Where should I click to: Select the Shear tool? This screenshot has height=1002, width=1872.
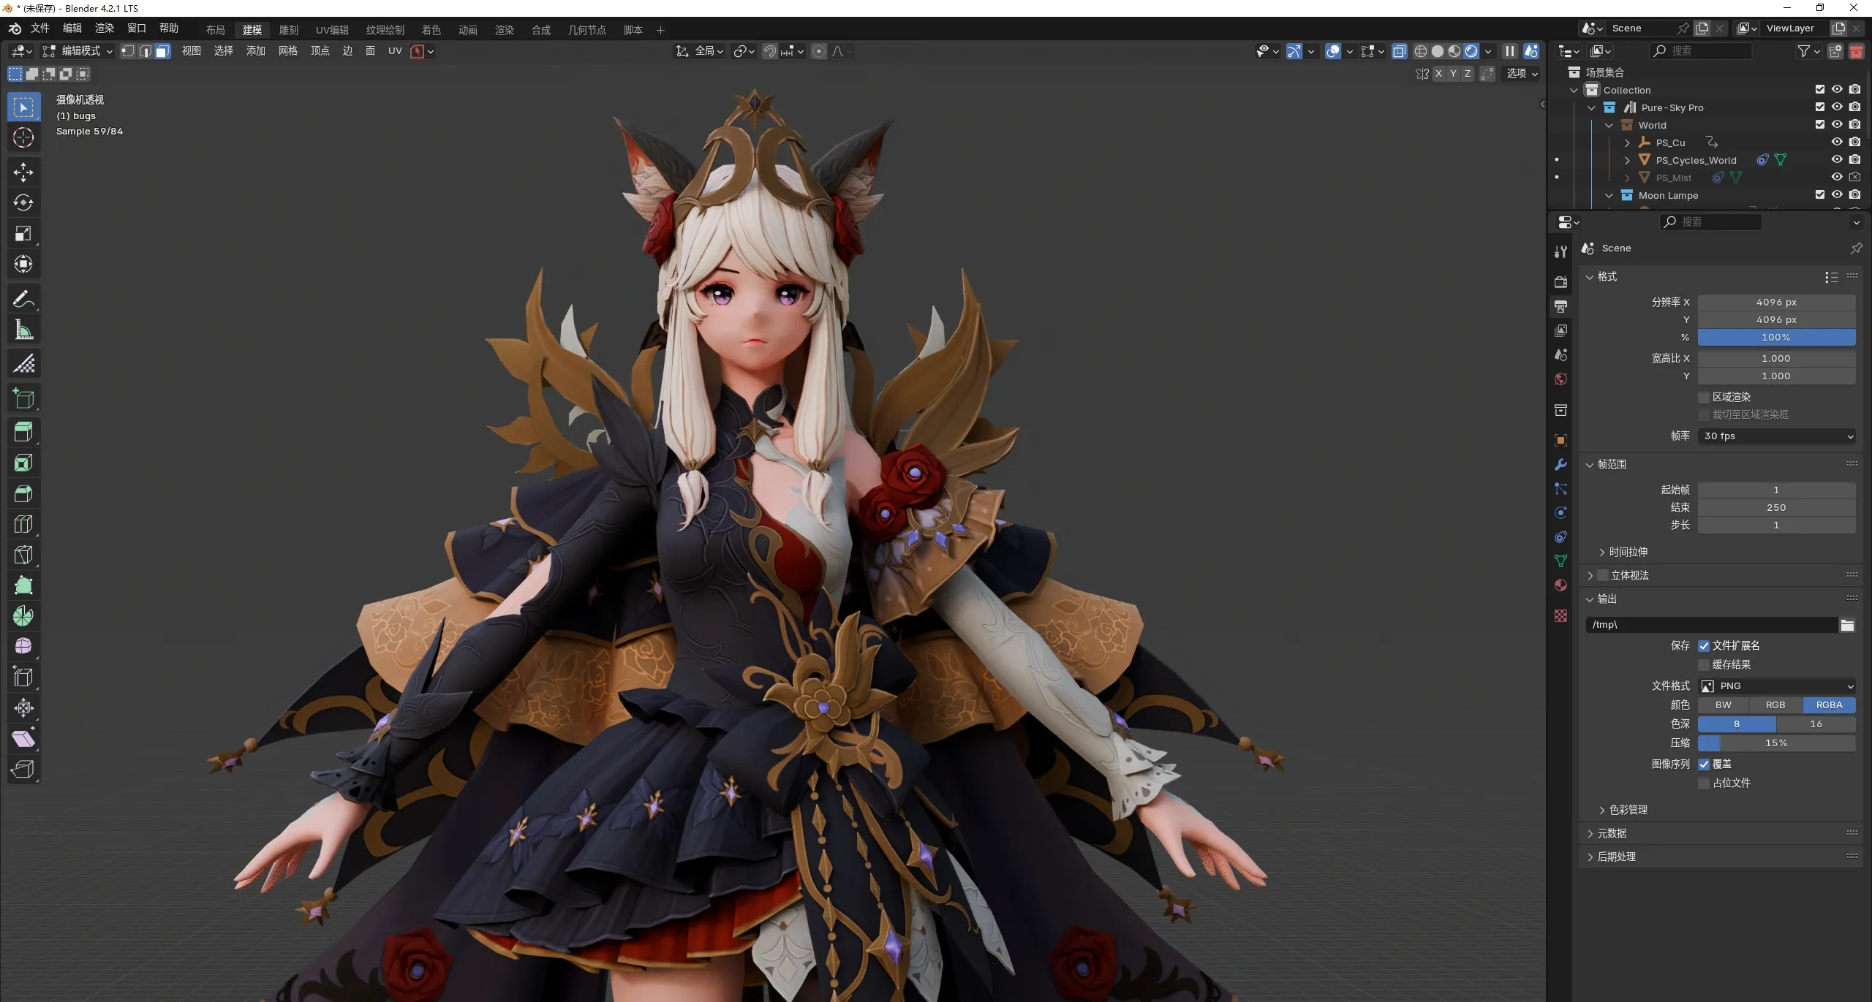tap(23, 739)
